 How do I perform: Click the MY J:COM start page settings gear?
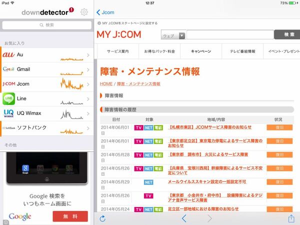click(x=99, y=23)
